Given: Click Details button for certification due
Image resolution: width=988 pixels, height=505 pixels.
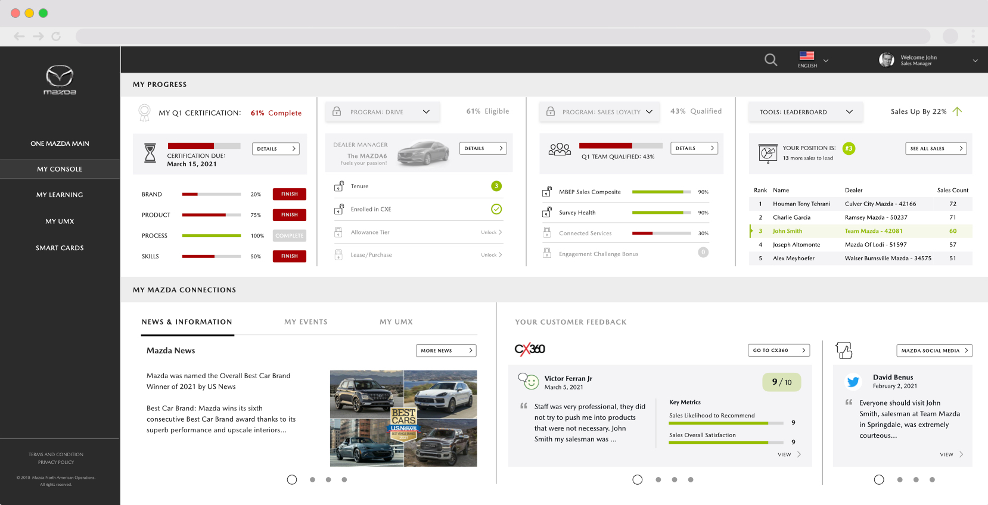Looking at the screenshot, I should [x=276, y=149].
